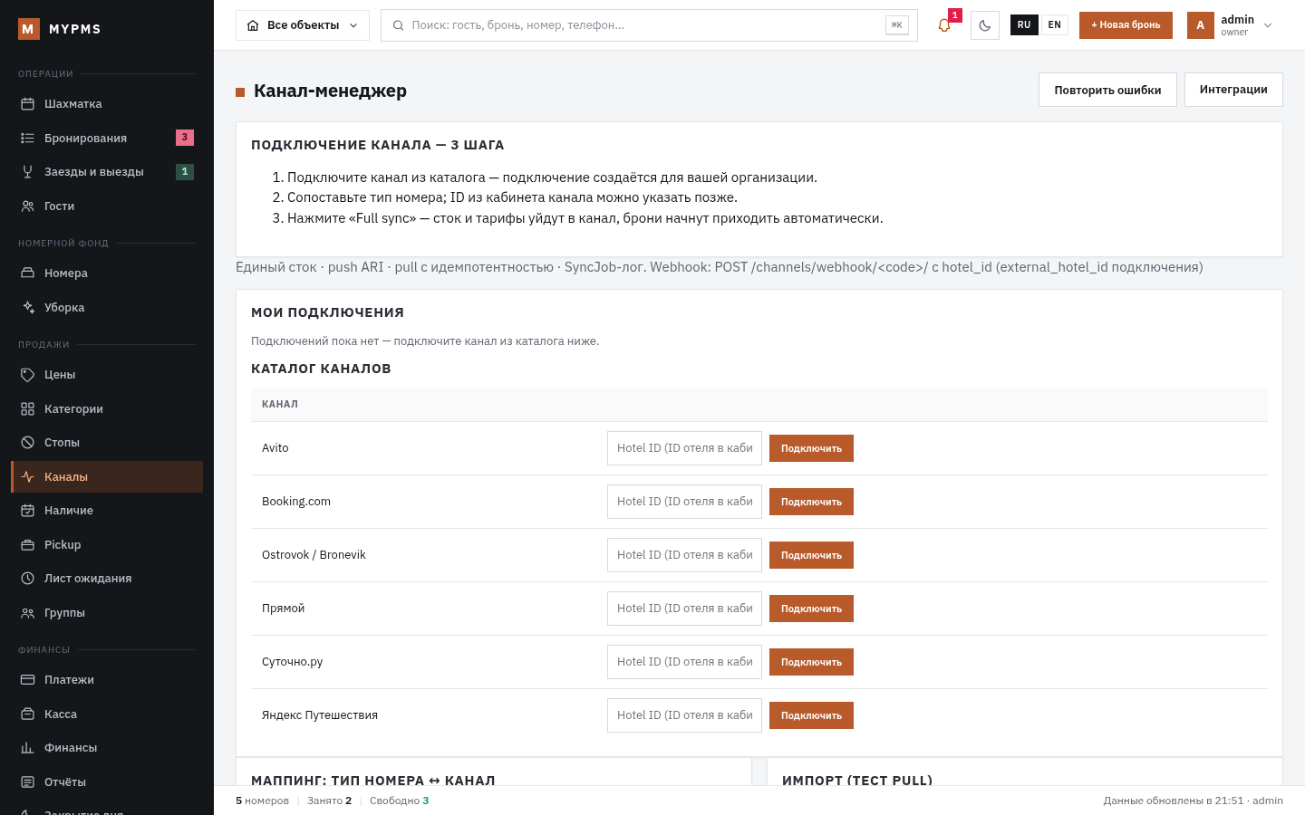Click the Гости people icon

point(28,206)
